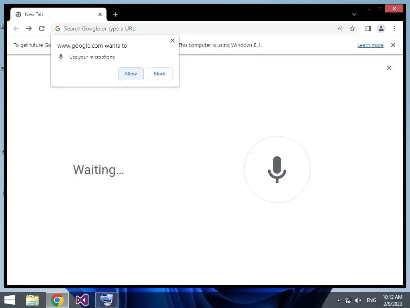410x308 pixels.
Task: Block microphone access for google.com
Action: tap(159, 74)
